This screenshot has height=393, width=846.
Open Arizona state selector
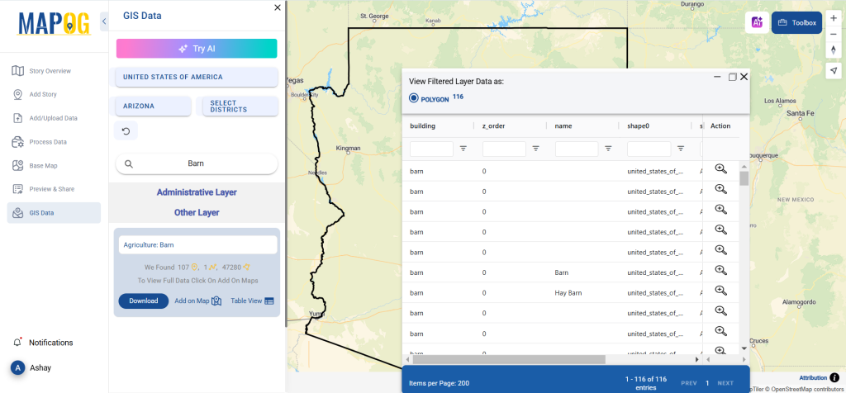point(153,107)
